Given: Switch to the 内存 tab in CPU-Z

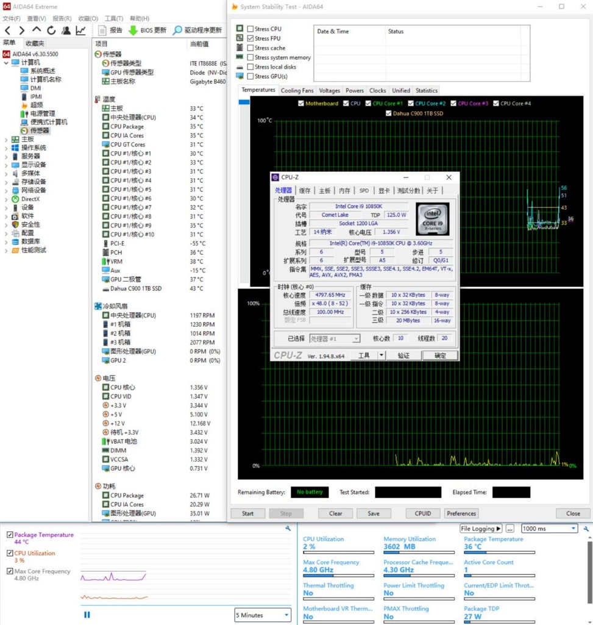Looking at the screenshot, I should (345, 190).
